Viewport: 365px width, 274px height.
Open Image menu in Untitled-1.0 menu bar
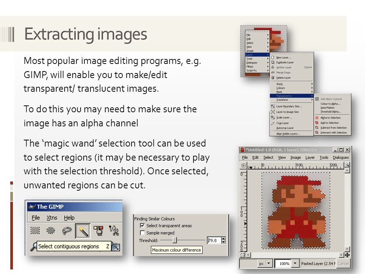pyautogui.click(x=295, y=158)
